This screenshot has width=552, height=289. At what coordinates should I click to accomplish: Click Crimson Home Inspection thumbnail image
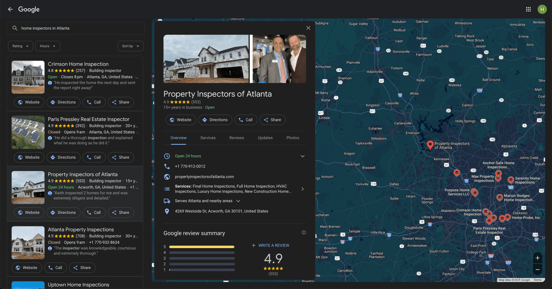[28, 77]
